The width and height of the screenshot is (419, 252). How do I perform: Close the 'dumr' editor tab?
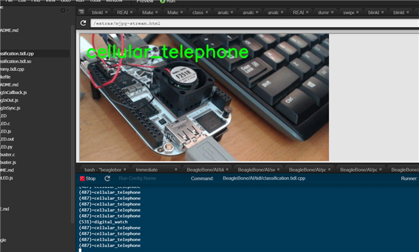tap(332, 12)
